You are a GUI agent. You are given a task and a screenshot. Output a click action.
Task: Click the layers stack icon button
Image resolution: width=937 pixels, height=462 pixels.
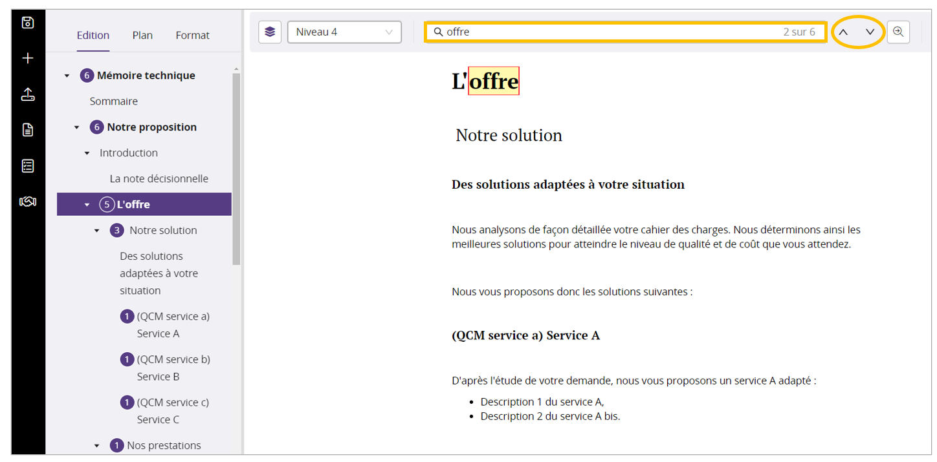click(270, 32)
